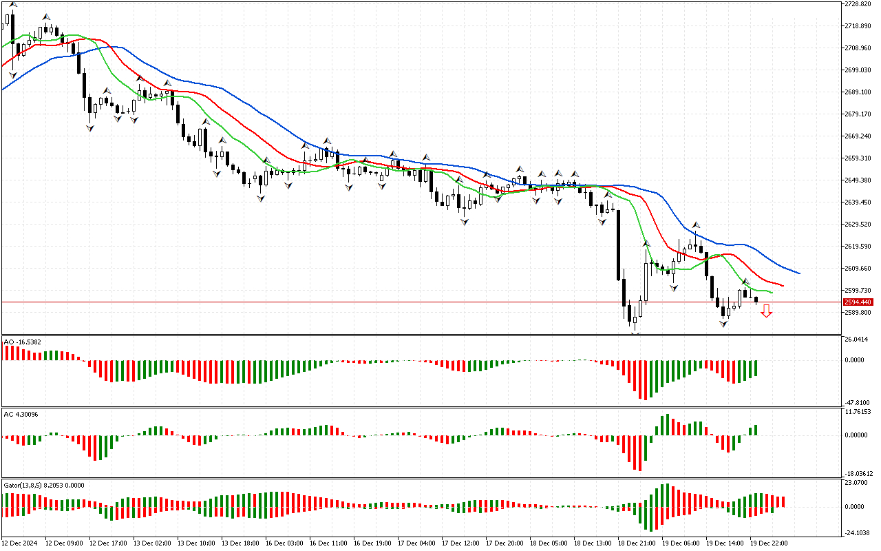Select the 12 Dec 17:00 time label
This screenshot has height=551, width=881.
click(107, 543)
